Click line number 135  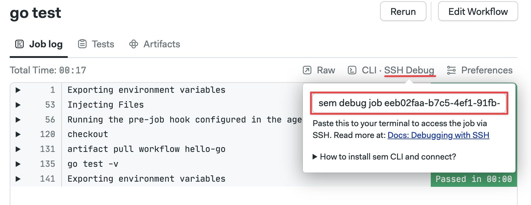click(x=48, y=164)
